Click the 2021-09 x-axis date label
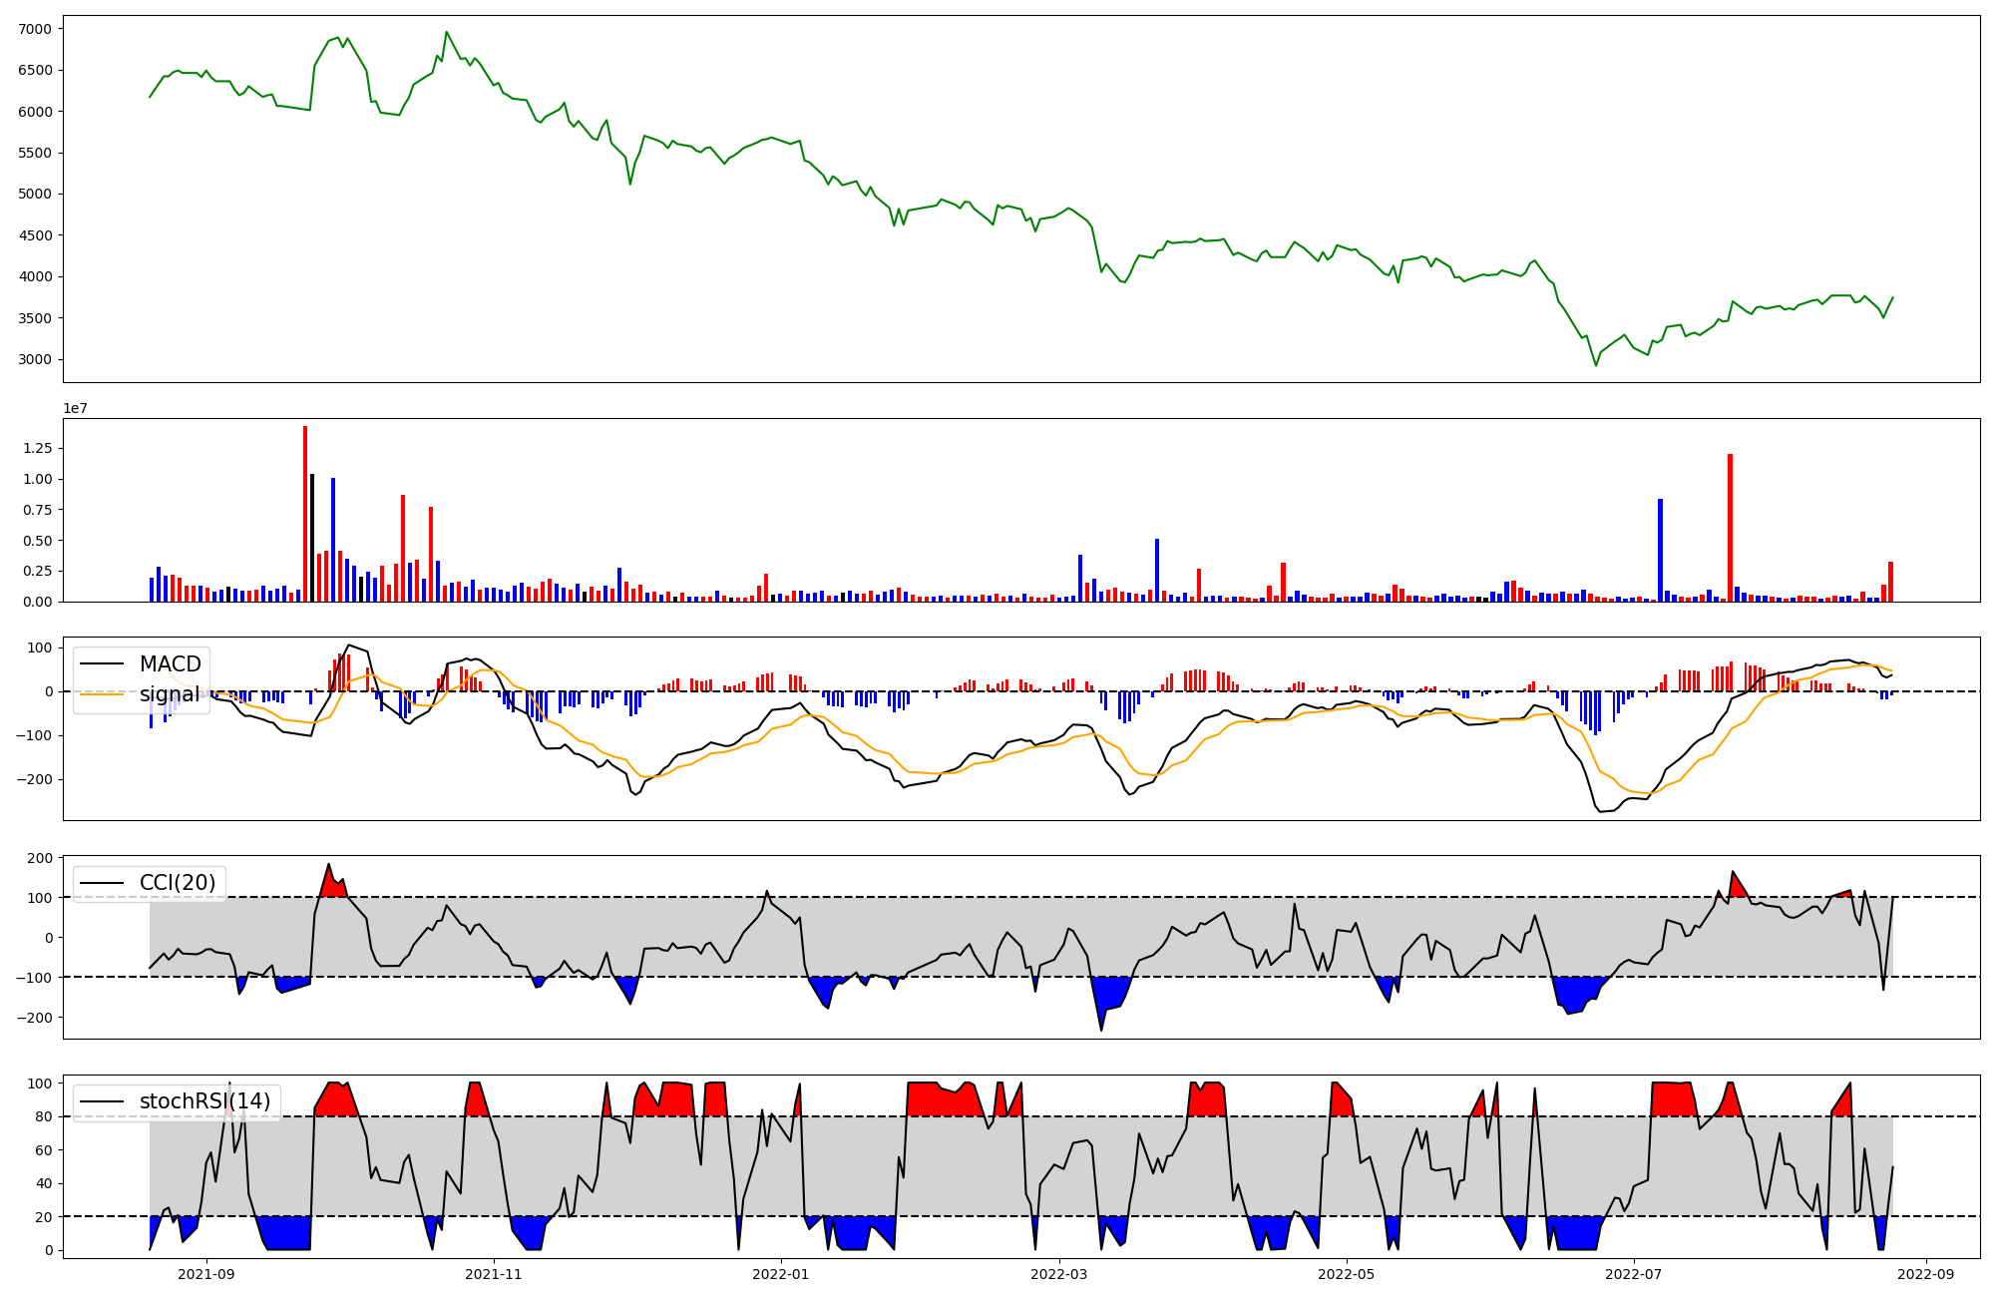 click(206, 1274)
